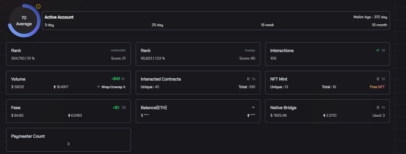
Task: Click the $ 7825.48 bridge value
Action: (x=278, y=115)
